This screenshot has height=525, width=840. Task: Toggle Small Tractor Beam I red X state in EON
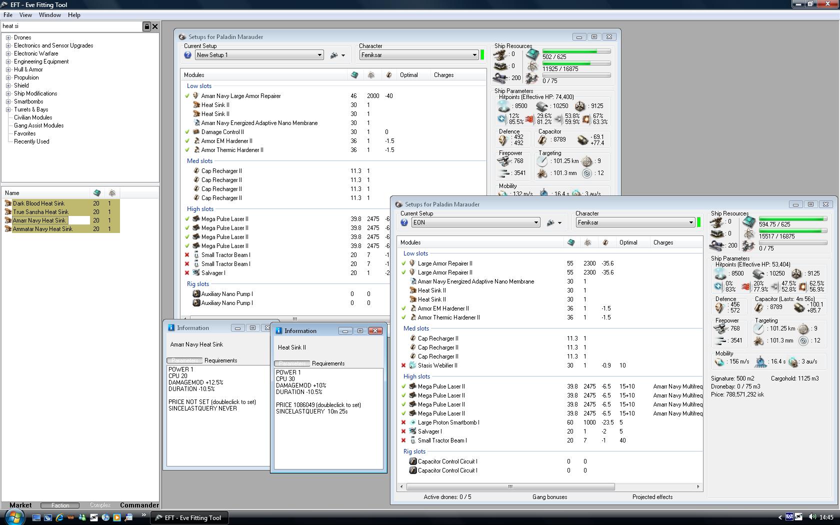point(404,440)
